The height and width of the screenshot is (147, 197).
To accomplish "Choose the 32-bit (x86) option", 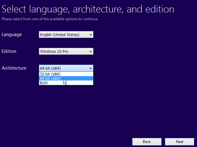I will click(x=66, y=74).
